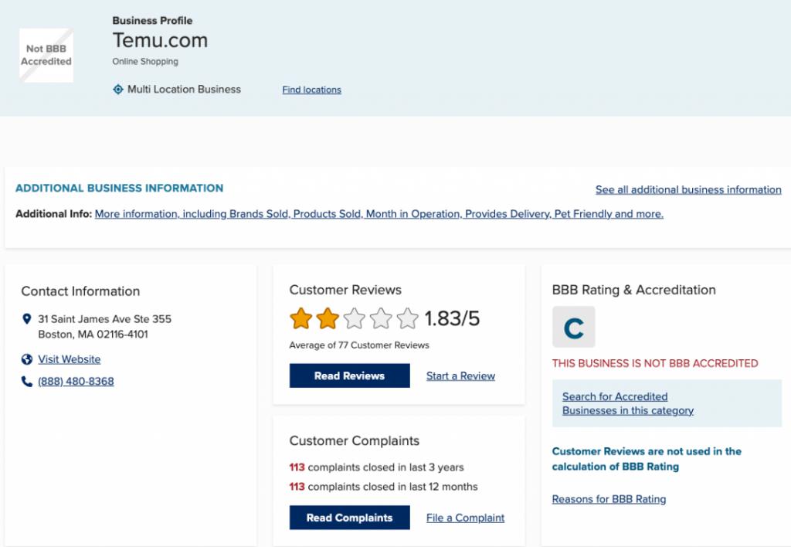Viewport: 791px width, 547px height.
Task: Click the Not BBB Accredited badge
Action: 46,55
